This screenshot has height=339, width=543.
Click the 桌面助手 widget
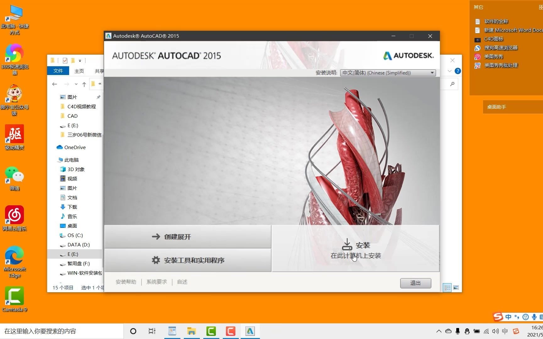coord(513,107)
